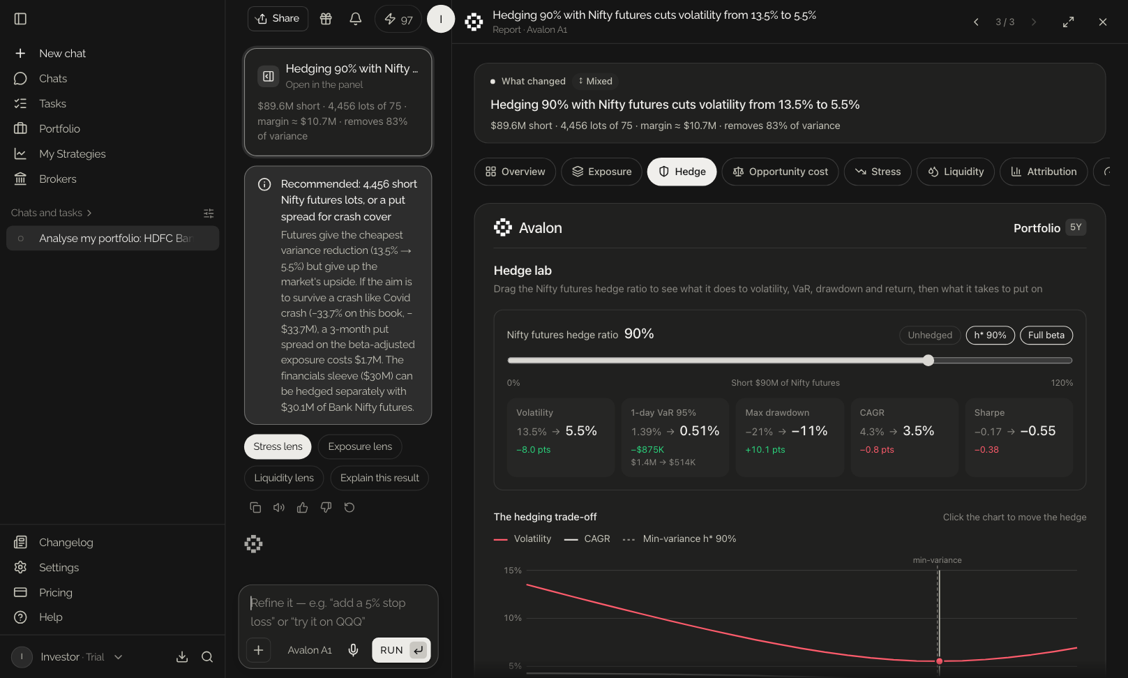Screen dimensions: 1128x678
Task: Select the Unhedged preset
Action: click(930, 336)
